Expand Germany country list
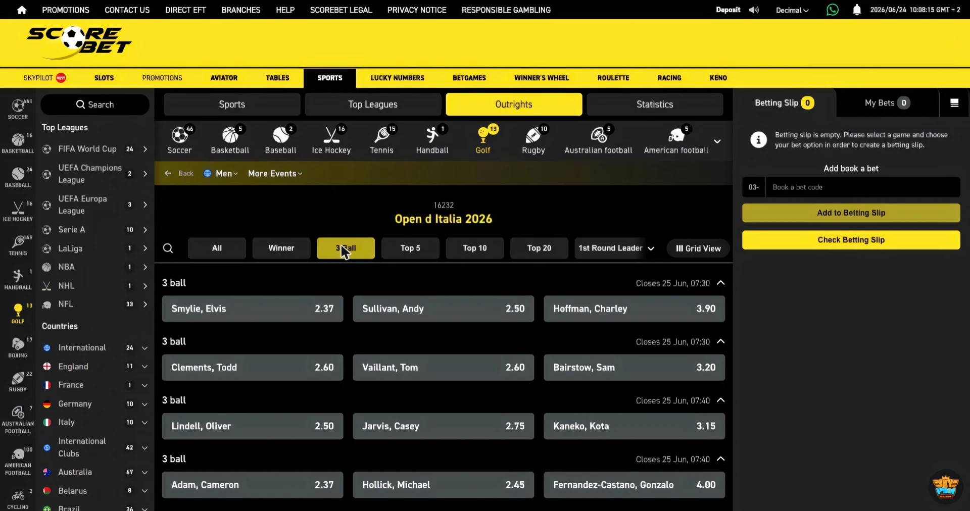Viewport: 970px width, 511px height. tap(144, 404)
